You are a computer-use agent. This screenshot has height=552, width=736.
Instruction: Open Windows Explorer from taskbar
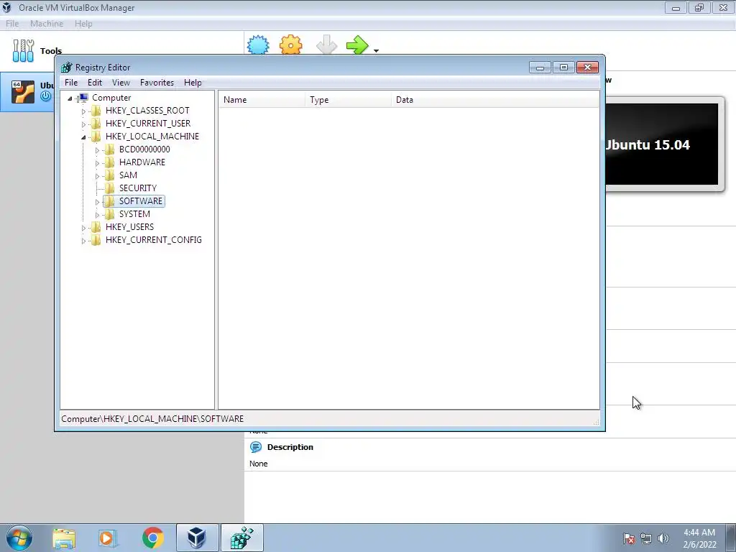point(64,538)
